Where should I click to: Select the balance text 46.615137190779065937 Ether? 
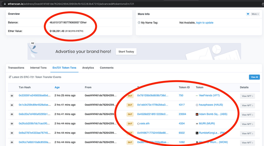68,22
